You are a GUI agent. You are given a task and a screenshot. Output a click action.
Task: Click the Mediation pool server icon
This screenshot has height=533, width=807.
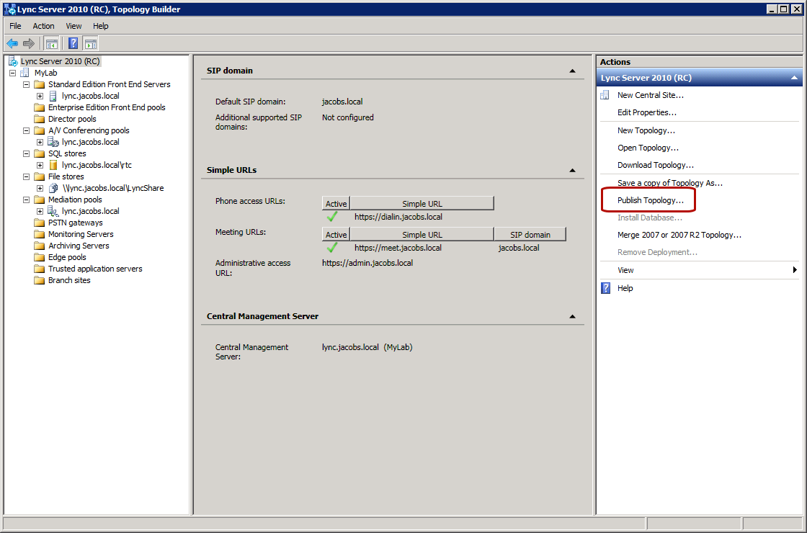[53, 212]
